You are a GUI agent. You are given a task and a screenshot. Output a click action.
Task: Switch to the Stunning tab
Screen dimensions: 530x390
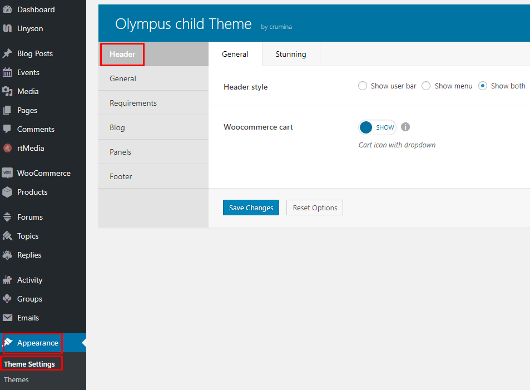[x=291, y=54]
